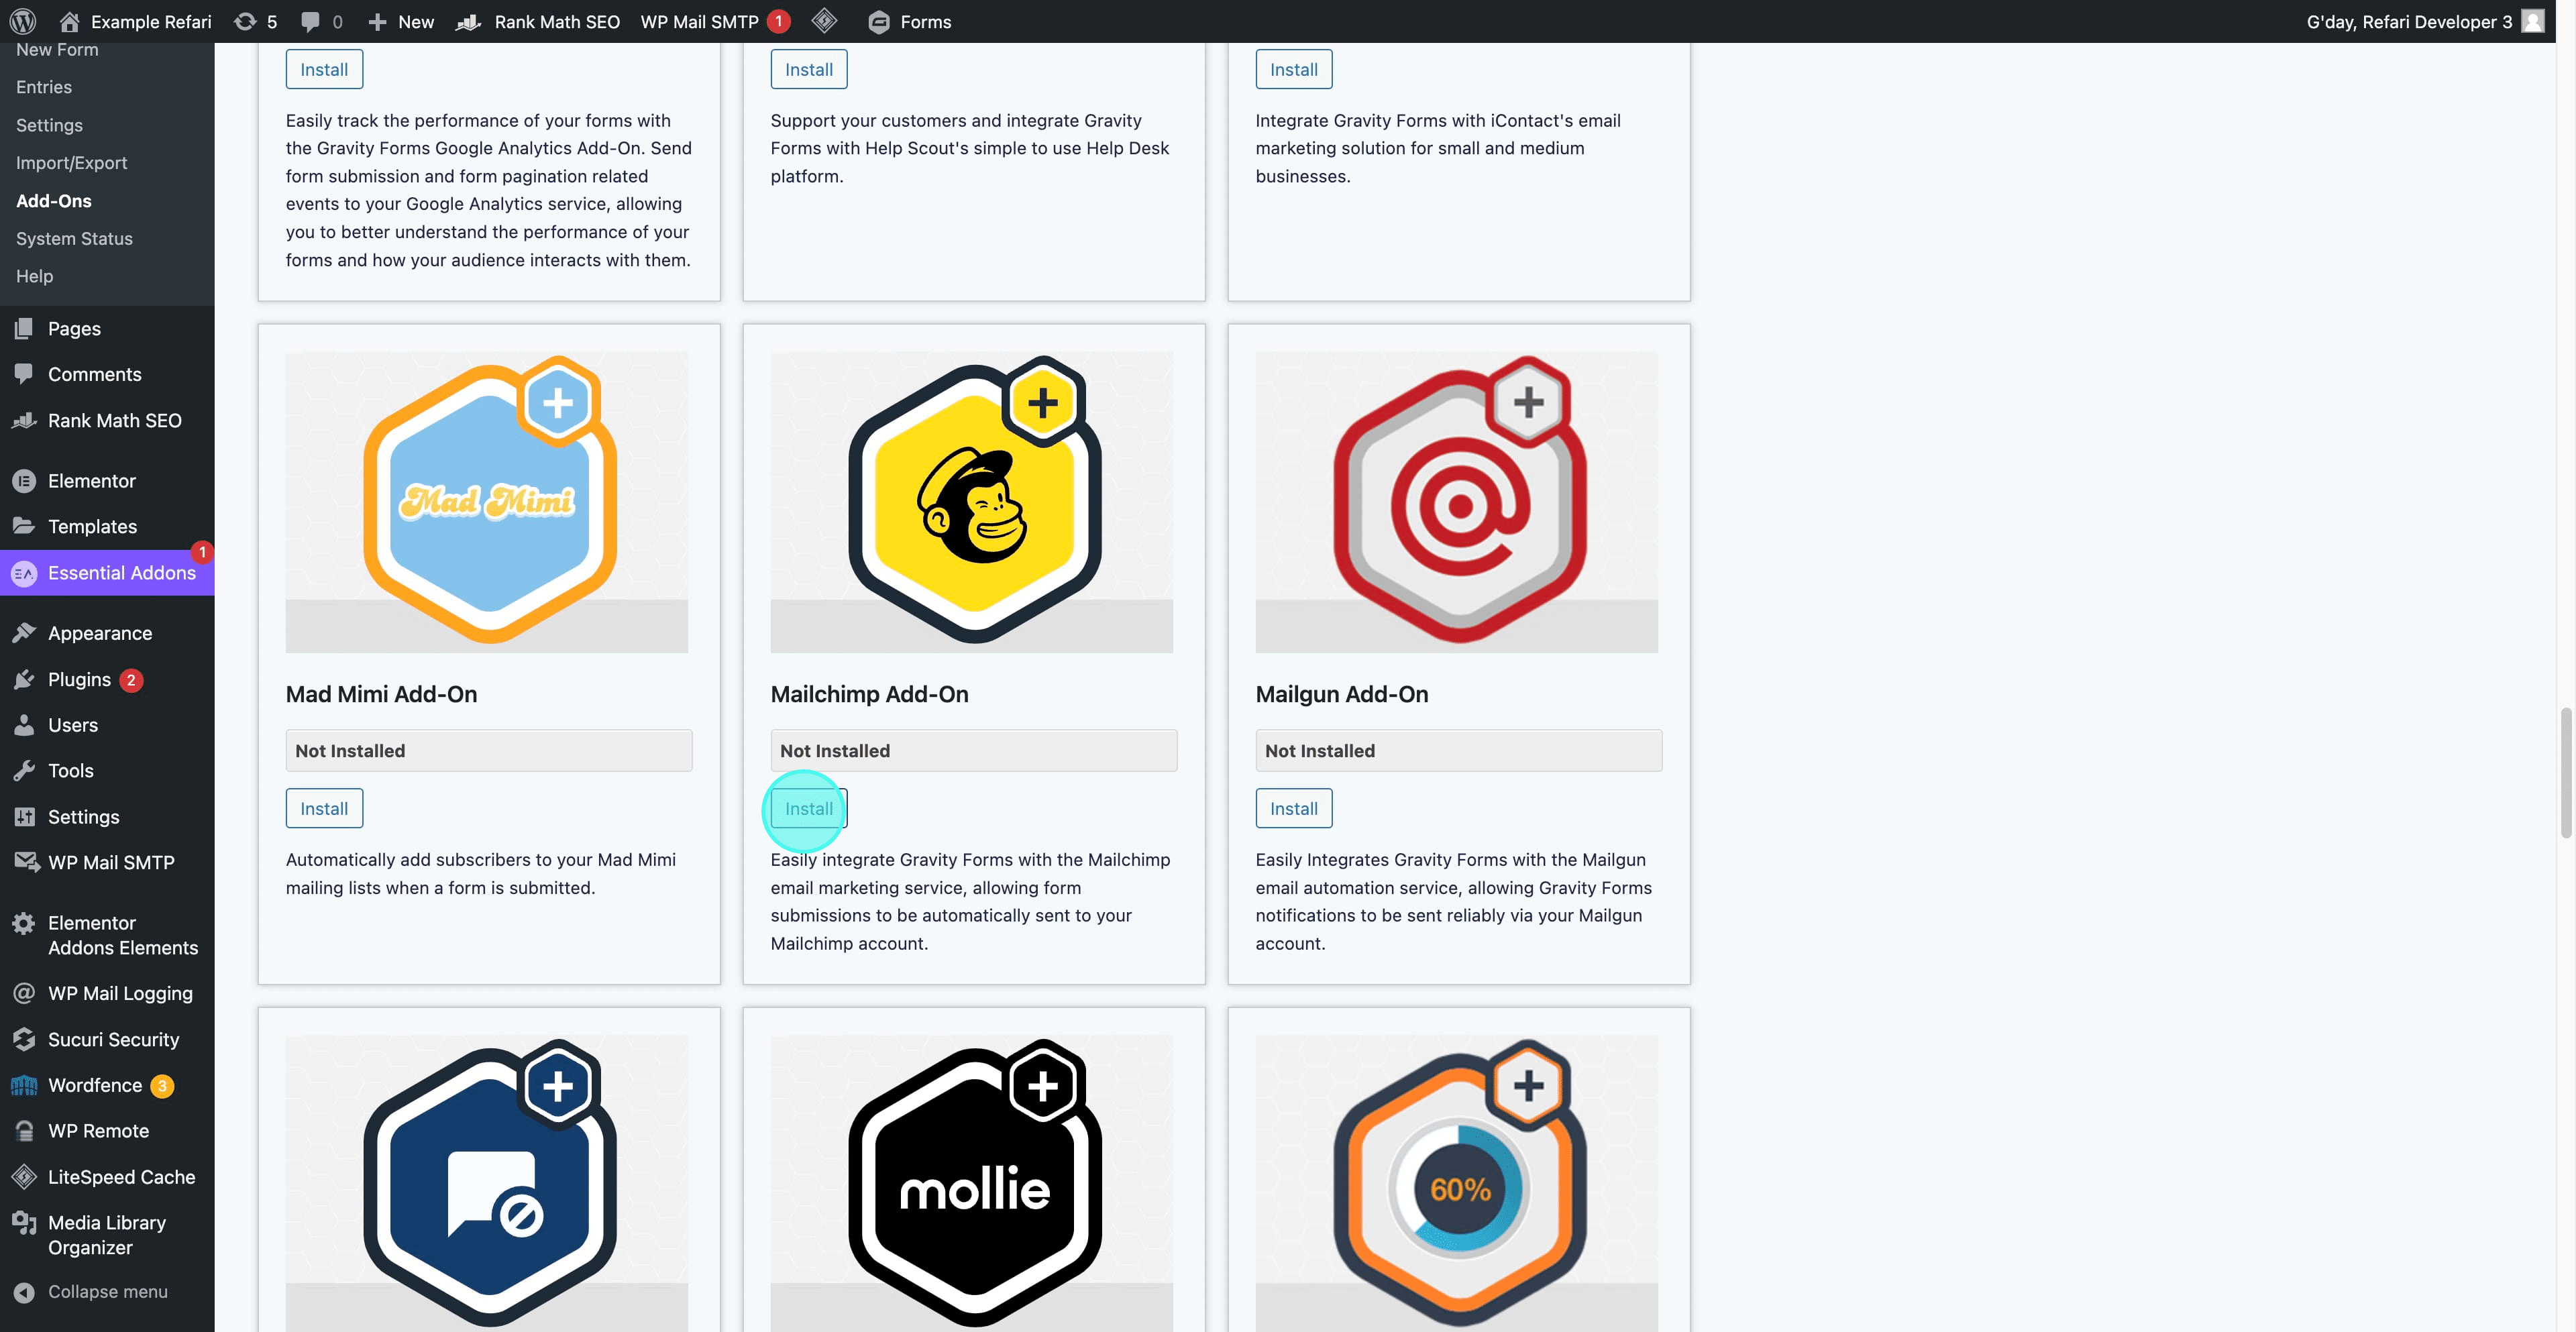Open the New Form submenu item
The height and width of the screenshot is (1332, 2576).
57,50
